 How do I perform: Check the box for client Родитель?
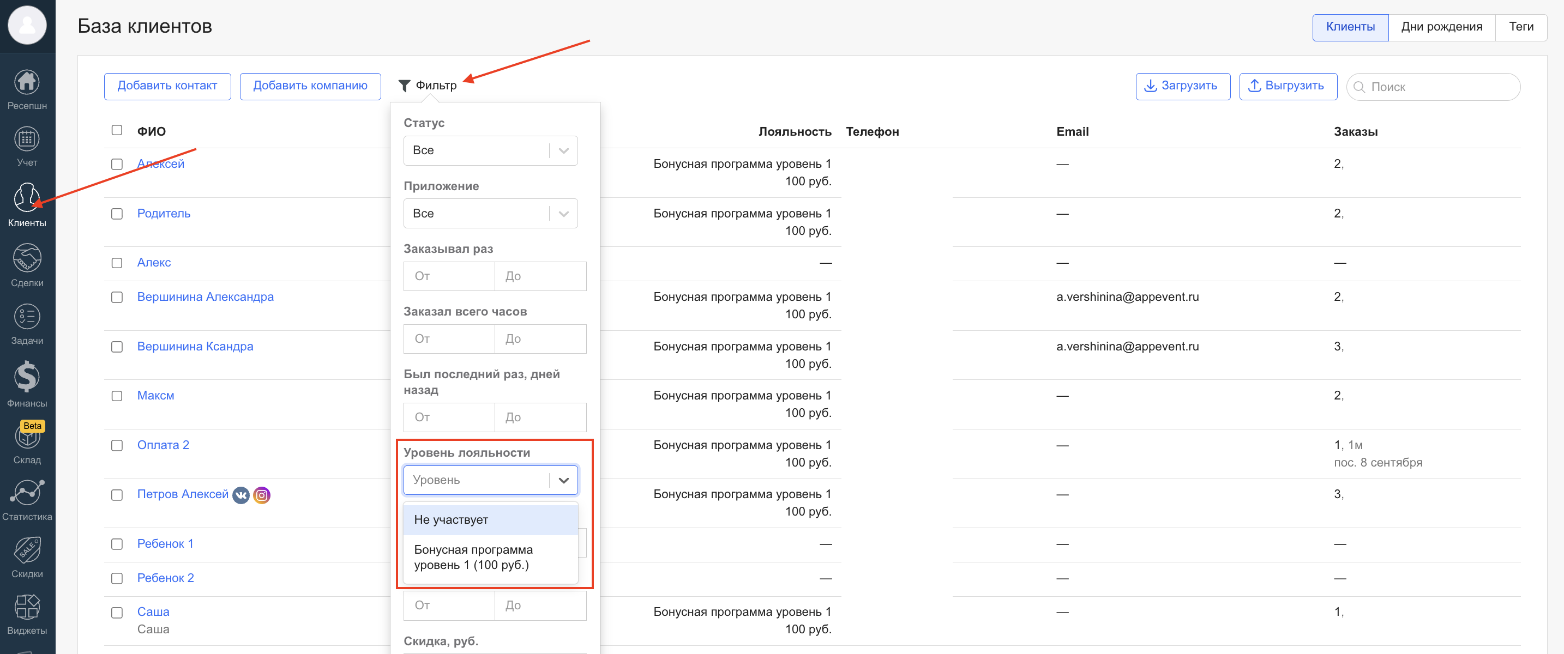coord(117,214)
